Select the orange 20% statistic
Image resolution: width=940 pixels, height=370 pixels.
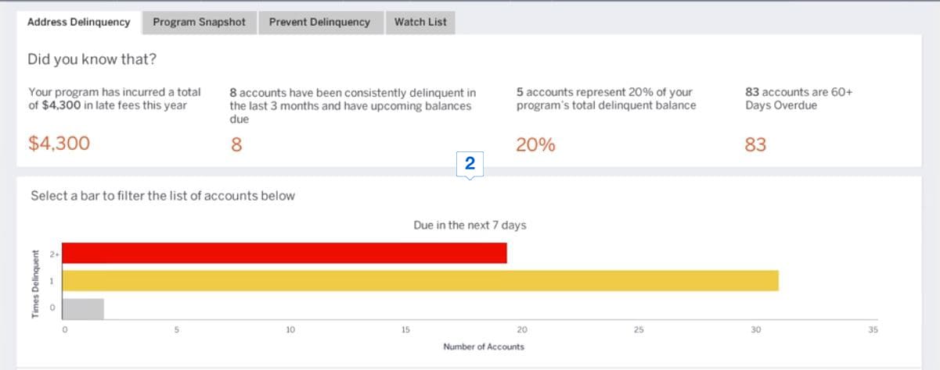click(x=535, y=144)
